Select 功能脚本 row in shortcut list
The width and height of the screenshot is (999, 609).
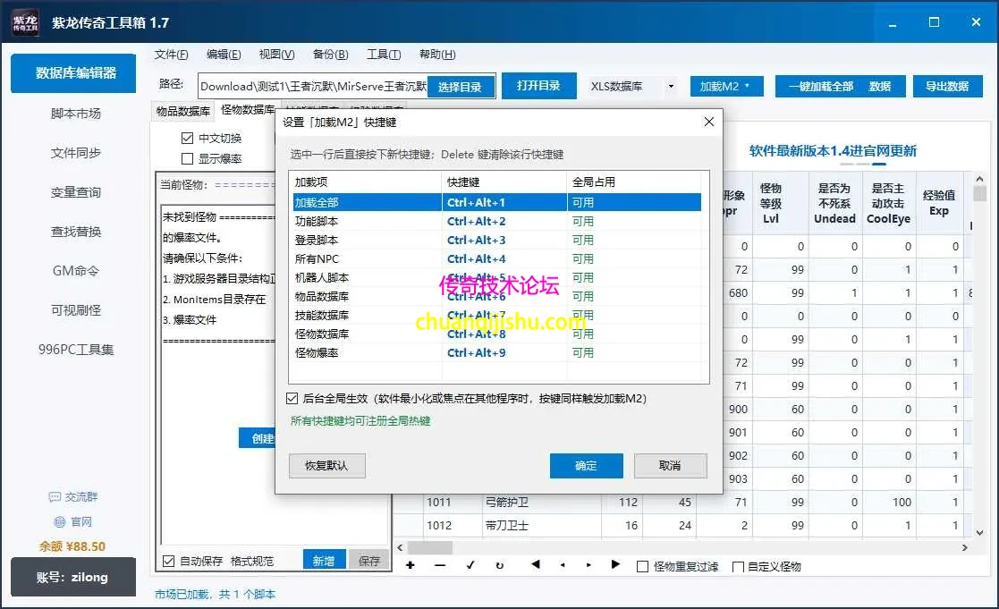tap(497, 221)
